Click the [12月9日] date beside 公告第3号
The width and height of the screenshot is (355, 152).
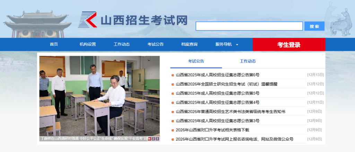click(x=314, y=120)
